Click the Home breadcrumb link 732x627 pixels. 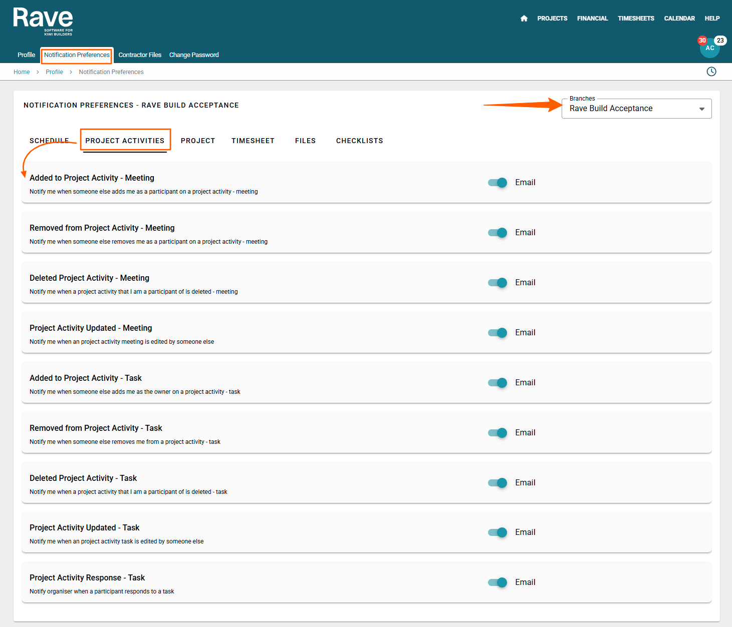click(x=22, y=72)
